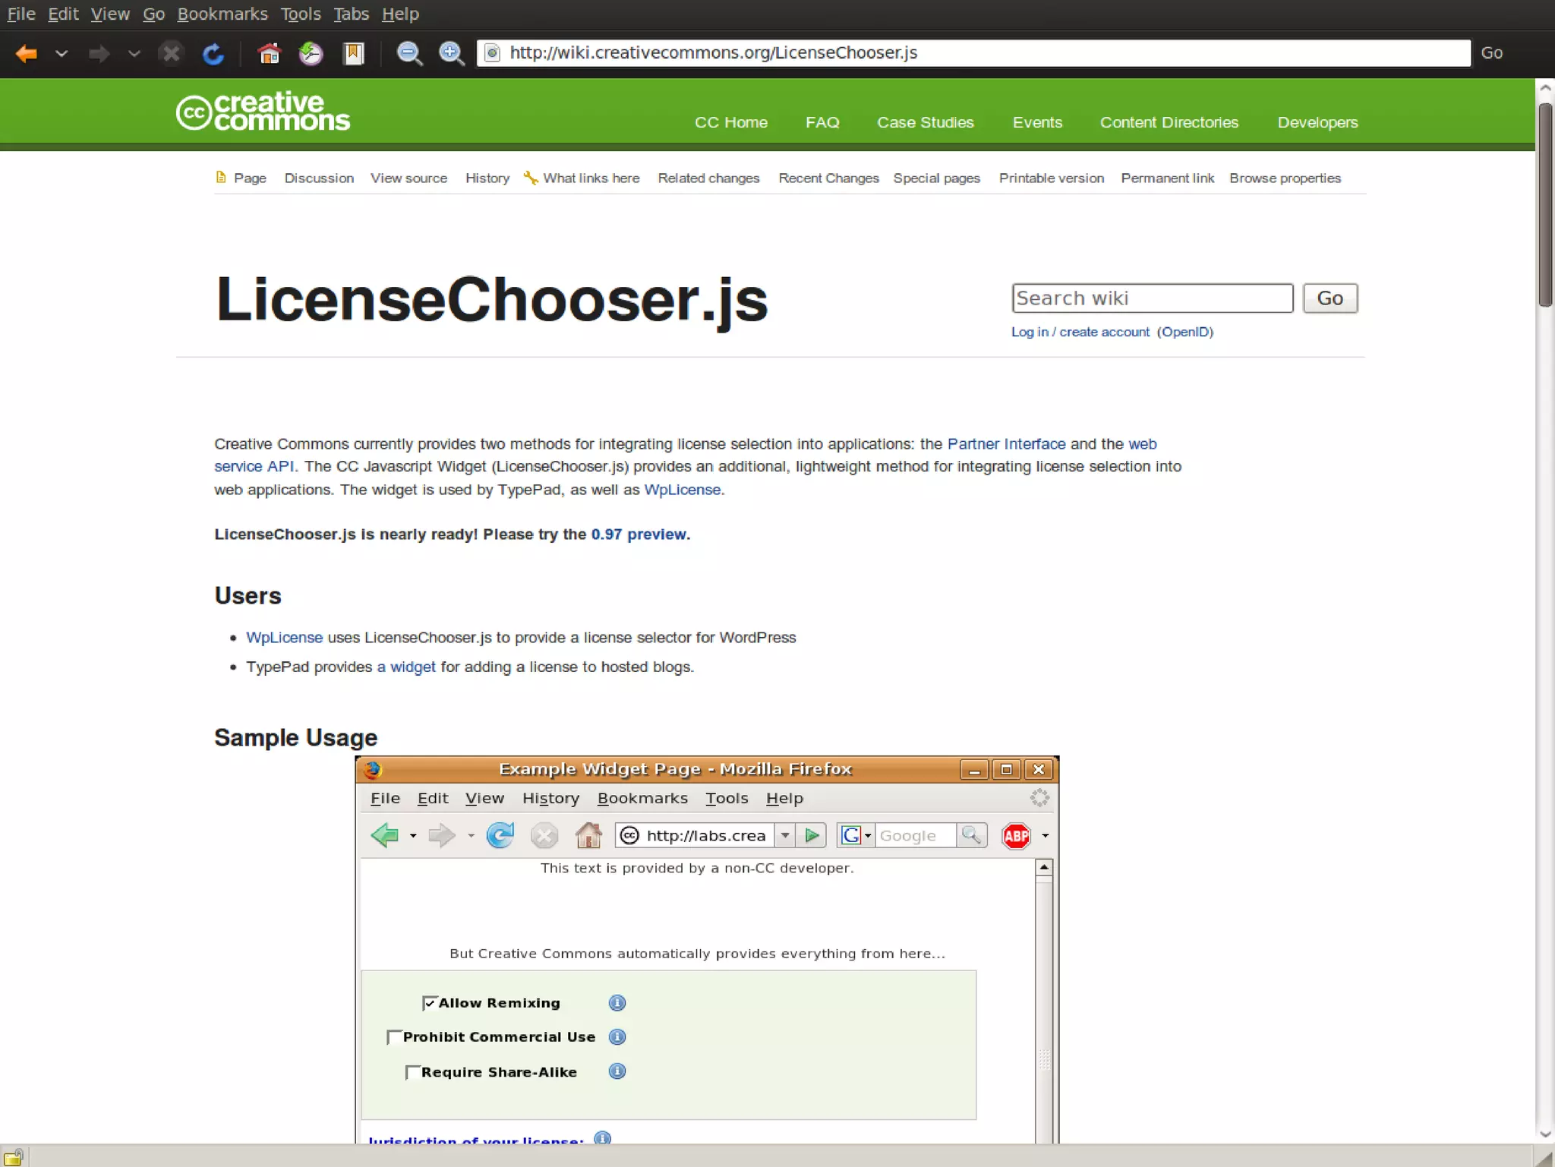Expand the Forward history dropdown arrow

(x=134, y=53)
